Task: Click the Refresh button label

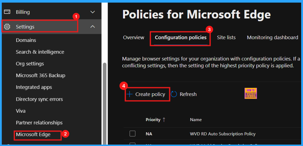Action: 188,94
